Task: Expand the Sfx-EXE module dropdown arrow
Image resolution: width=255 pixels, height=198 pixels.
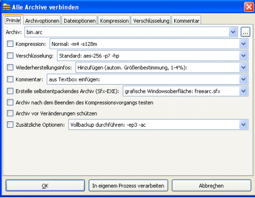Action: coord(244,91)
